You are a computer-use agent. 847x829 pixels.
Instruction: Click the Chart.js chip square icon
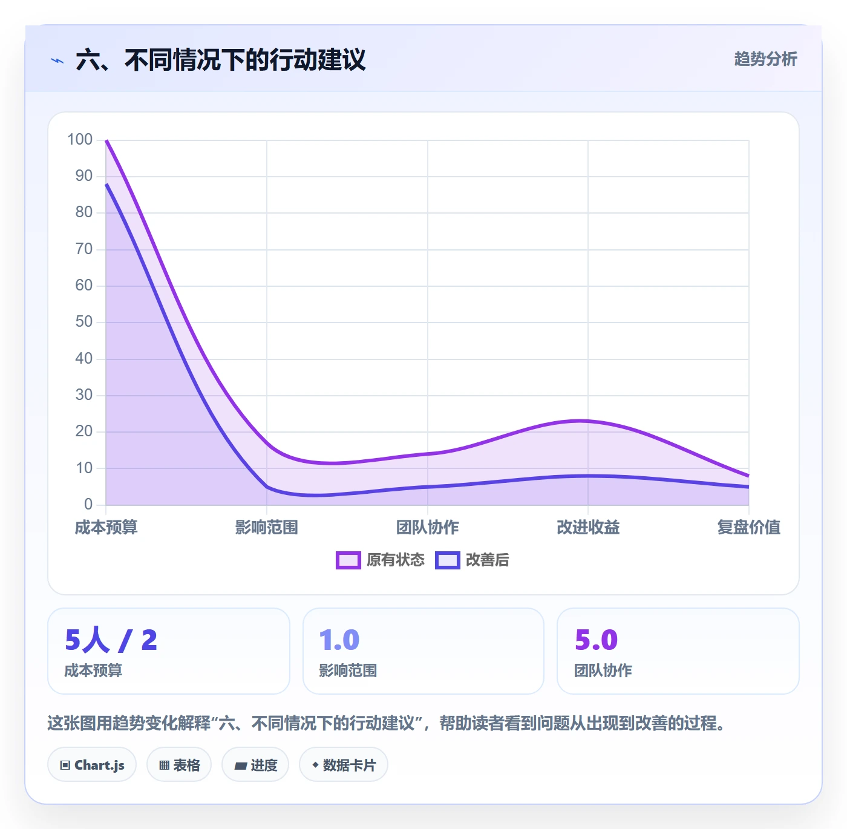pos(65,765)
